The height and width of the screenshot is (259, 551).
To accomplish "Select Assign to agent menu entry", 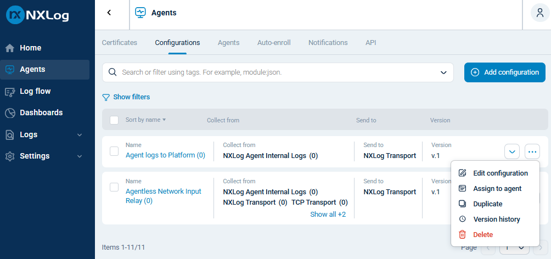I will pyautogui.click(x=495, y=189).
